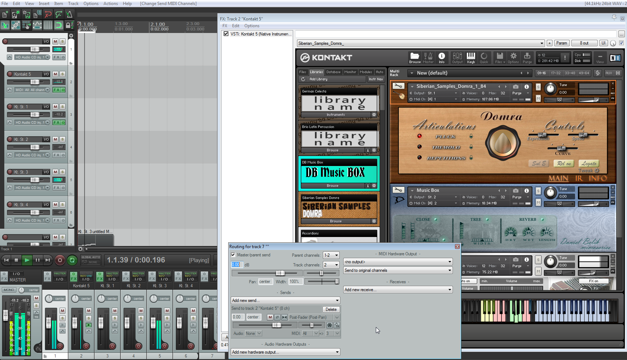Screen dimensions: 627x360
Task: Toggle the metronome toolbar icon
Action: coord(69,14)
